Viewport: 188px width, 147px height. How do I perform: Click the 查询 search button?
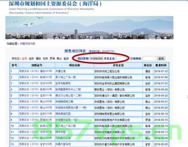pyautogui.click(x=161, y=58)
